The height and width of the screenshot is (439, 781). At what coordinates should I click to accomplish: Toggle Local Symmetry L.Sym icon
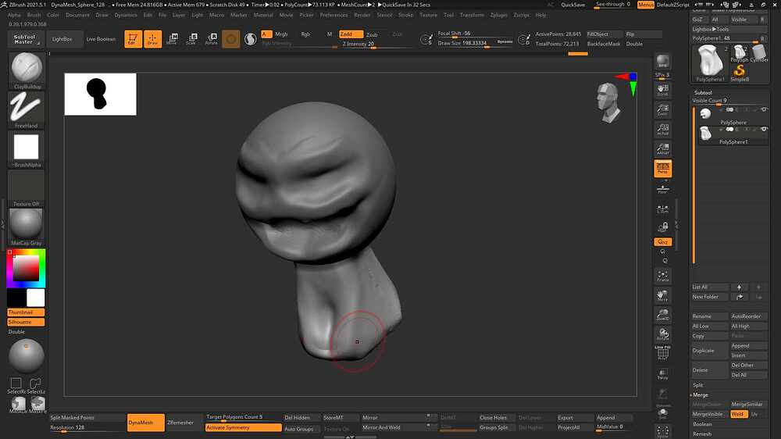coord(662,209)
